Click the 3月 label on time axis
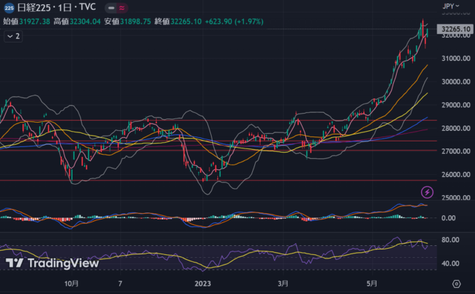This screenshot has width=475, height=294. (x=282, y=284)
